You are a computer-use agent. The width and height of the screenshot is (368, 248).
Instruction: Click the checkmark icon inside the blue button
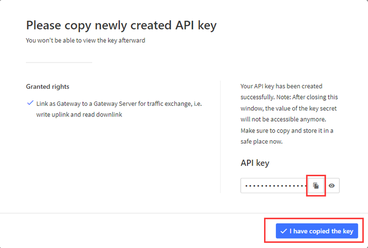click(x=284, y=231)
